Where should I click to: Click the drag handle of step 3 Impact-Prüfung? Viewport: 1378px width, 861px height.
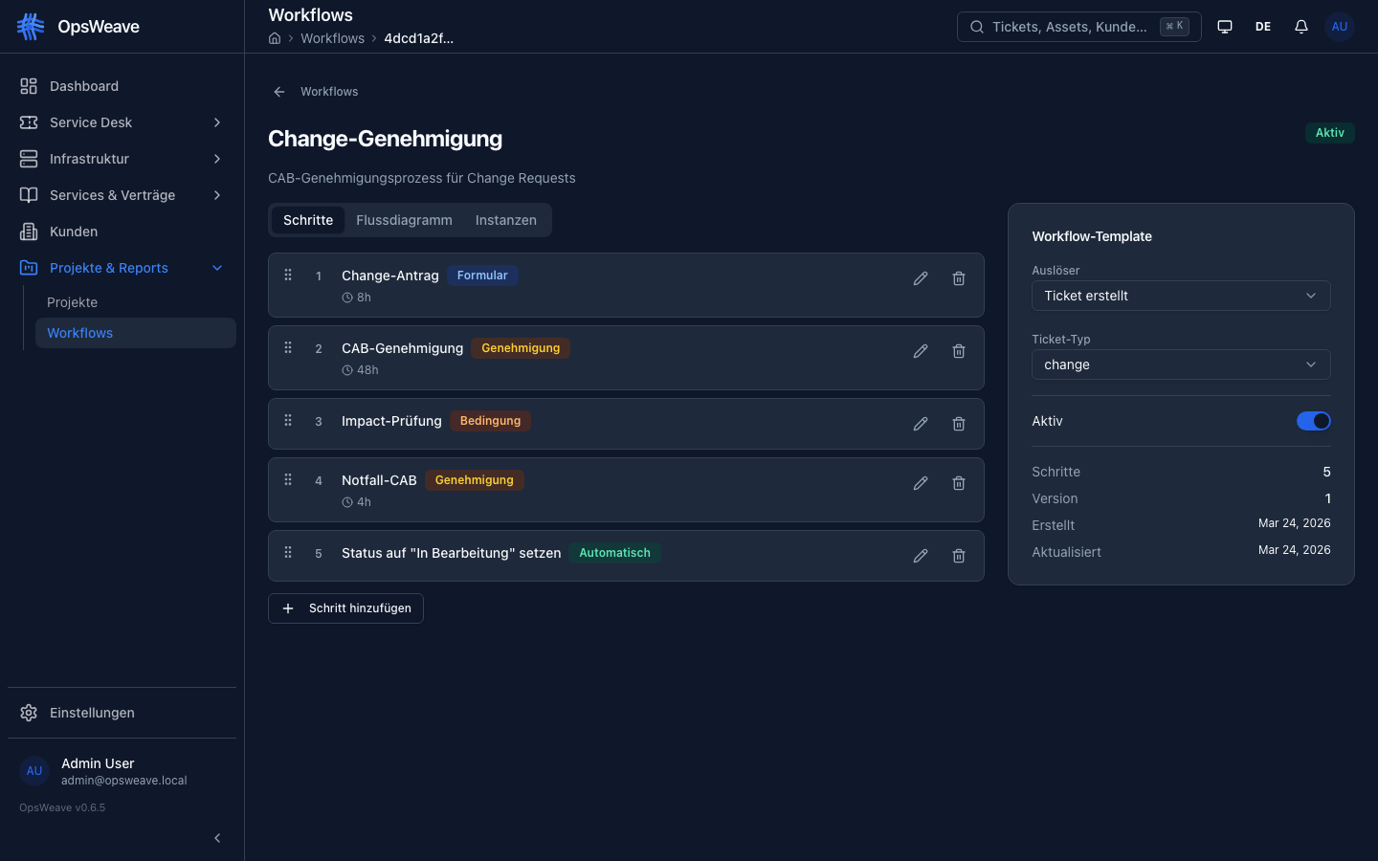coord(287,421)
